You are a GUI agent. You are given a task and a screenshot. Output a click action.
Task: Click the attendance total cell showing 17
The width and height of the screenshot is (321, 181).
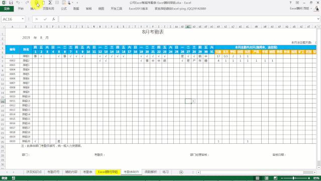[x=219, y=56]
